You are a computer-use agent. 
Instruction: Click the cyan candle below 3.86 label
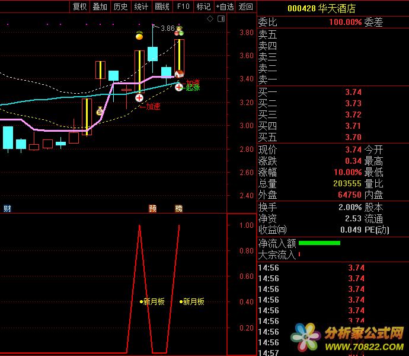click(x=152, y=54)
